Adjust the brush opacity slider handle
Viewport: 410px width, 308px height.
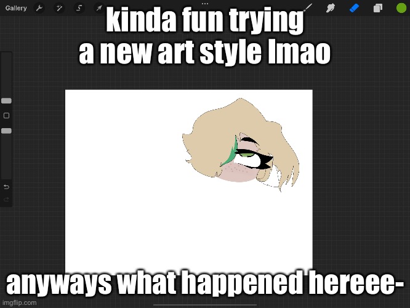pyautogui.click(x=6, y=131)
